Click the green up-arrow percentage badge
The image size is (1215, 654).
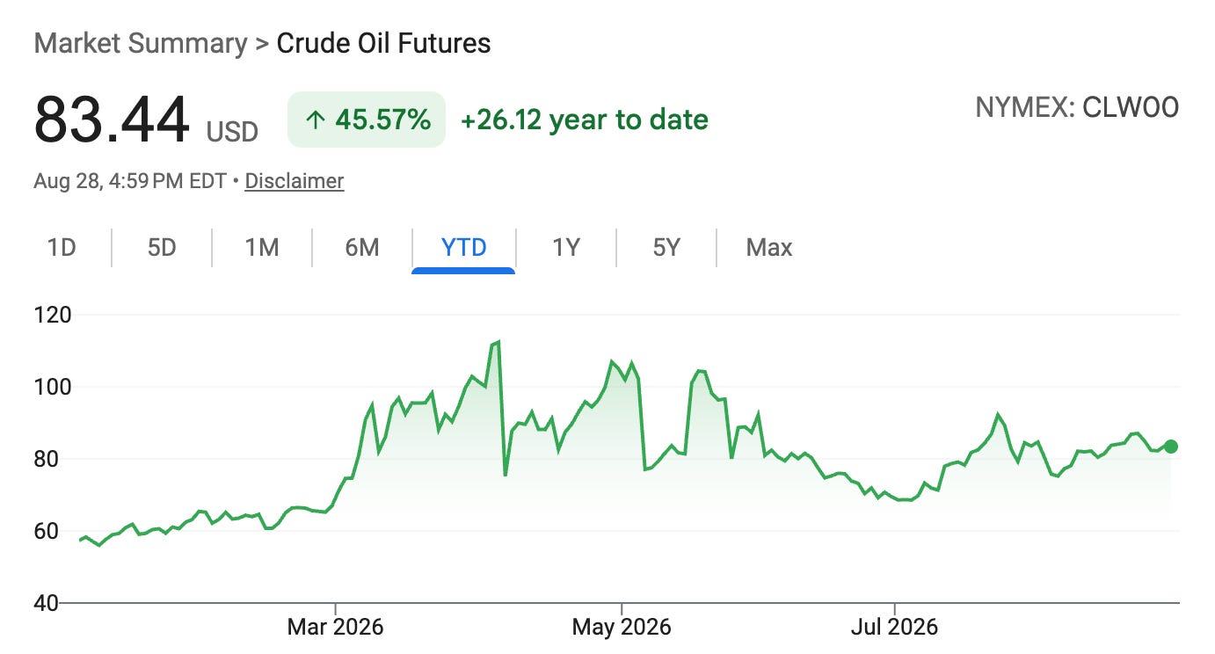pos(367,120)
